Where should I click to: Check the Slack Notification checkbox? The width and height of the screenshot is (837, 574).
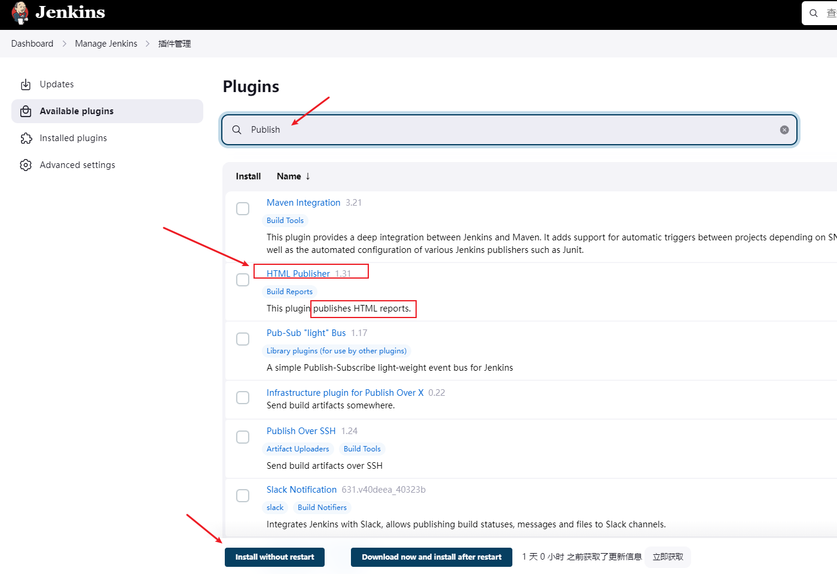point(243,496)
